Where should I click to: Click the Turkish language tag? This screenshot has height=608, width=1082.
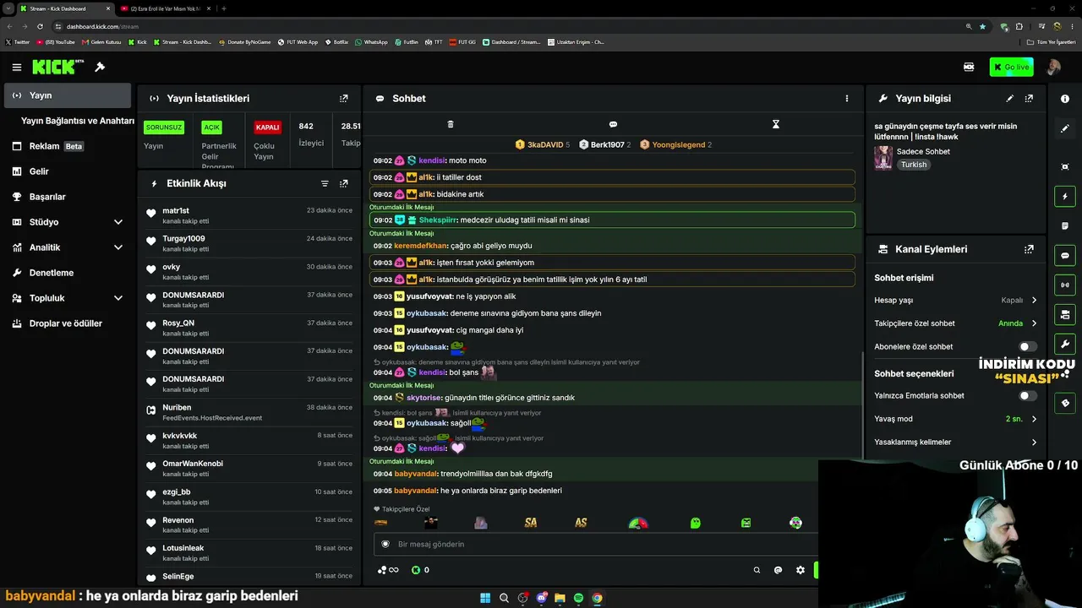tap(914, 165)
